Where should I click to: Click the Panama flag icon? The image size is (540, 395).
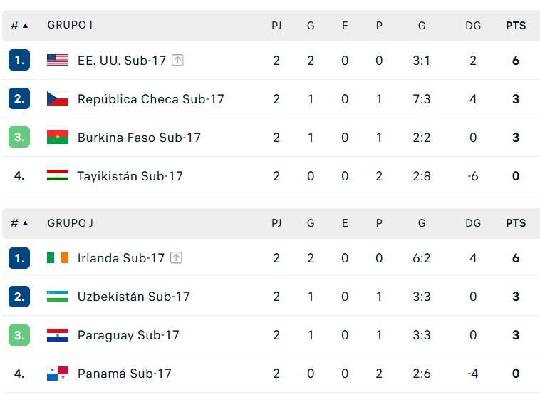(x=58, y=374)
